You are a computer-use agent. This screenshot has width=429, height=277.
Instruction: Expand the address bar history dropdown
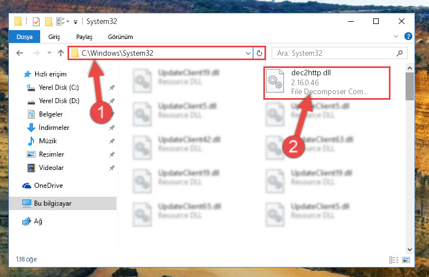point(248,53)
